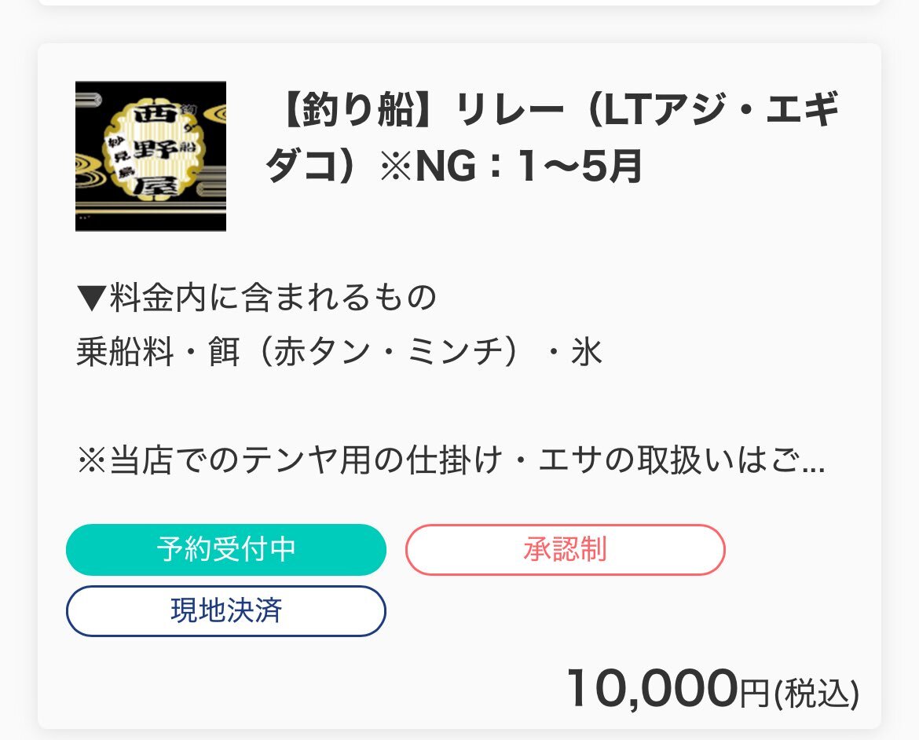Tap the 予約受付中 green badge

point(226,549)
